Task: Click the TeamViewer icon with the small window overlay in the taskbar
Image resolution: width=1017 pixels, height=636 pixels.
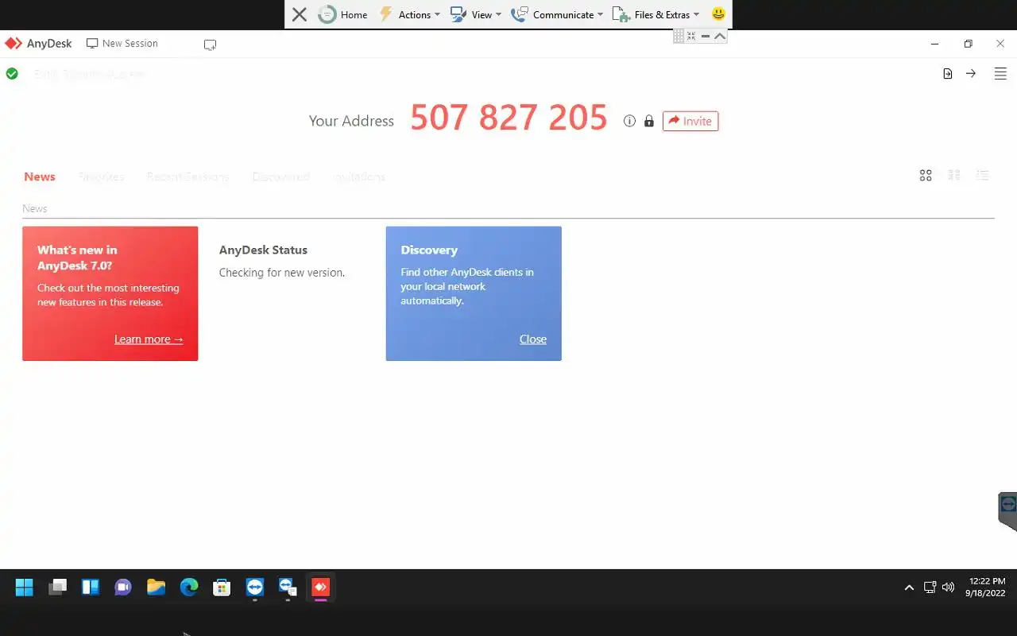Action: coord(288,588)
